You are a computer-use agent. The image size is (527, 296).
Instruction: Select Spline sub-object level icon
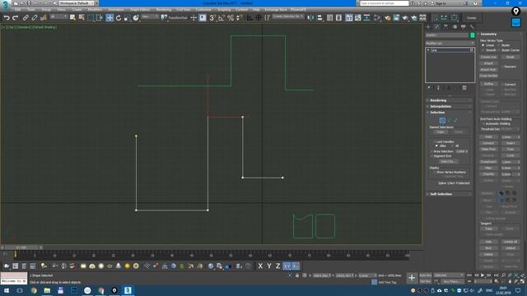[x=455, y=121]
